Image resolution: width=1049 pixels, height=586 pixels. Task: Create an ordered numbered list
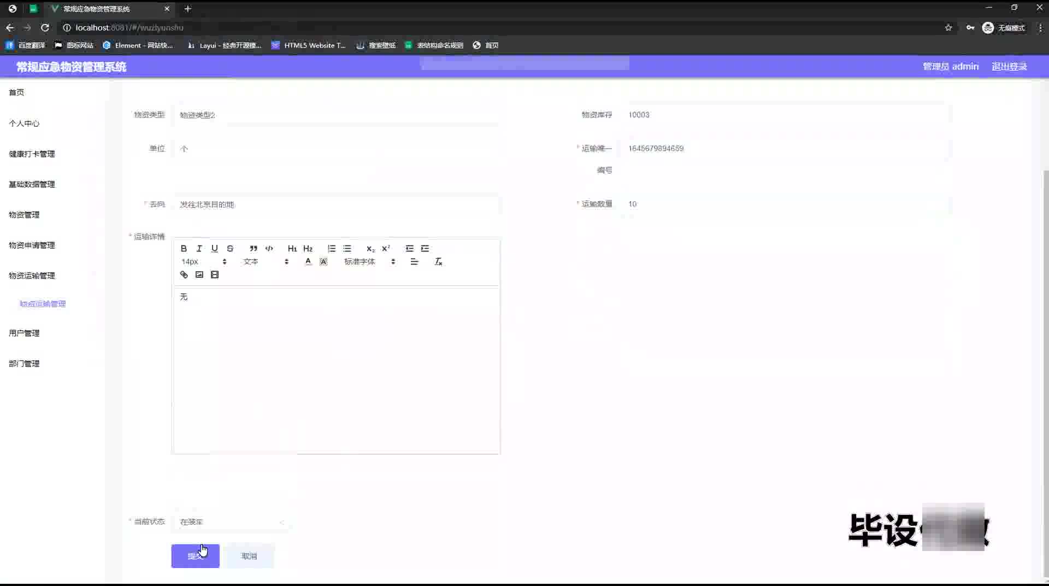click(332, 248)
